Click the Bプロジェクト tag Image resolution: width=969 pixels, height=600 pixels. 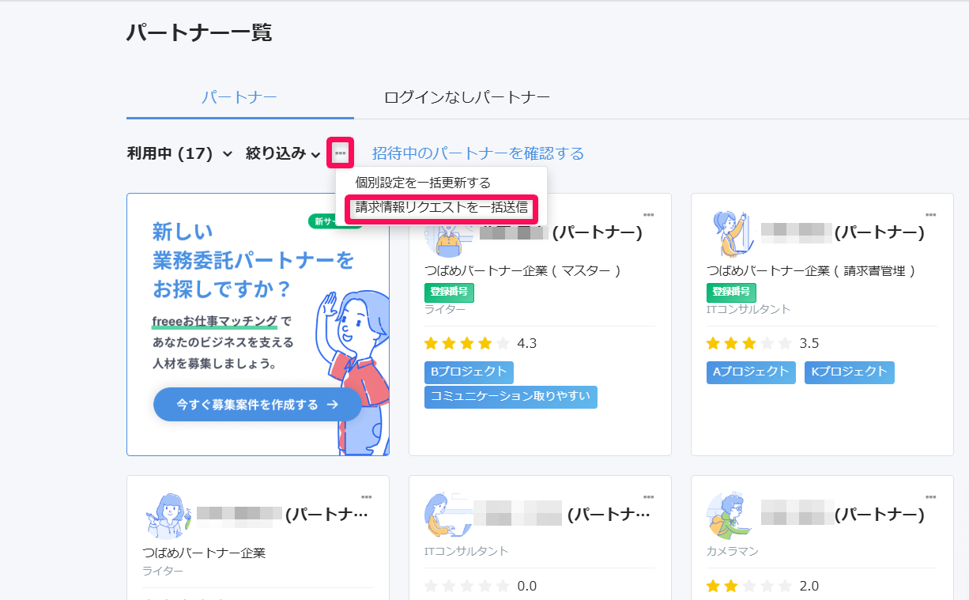tap(469, 372)
